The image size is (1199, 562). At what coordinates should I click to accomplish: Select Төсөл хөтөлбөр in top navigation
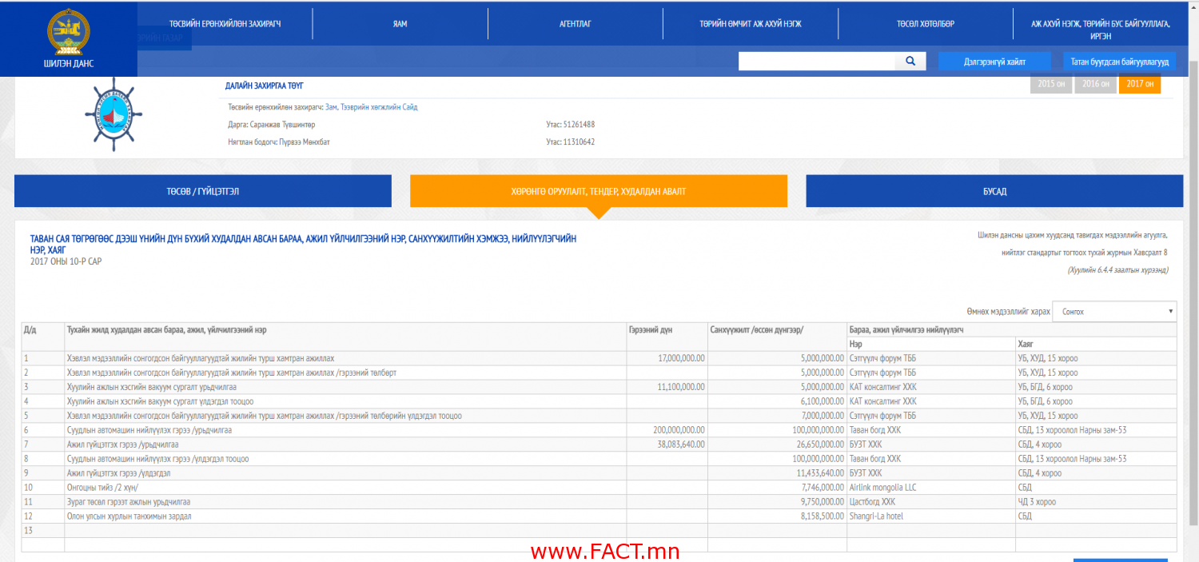pos(925,24)
